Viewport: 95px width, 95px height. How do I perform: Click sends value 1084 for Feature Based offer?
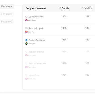(64, 63)
